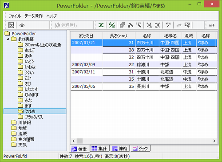This screenshot has height=162, width=222.
Task: Click the 地域名 column header
Action: tap(170, 36)
